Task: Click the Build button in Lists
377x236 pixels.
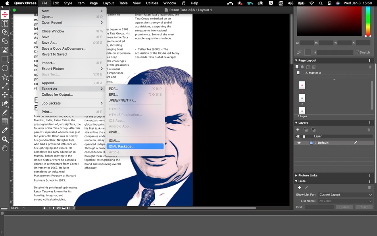Action: point(364,207)
